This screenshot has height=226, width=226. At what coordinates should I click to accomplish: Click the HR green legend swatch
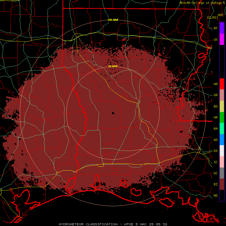(x=222, y=118)
